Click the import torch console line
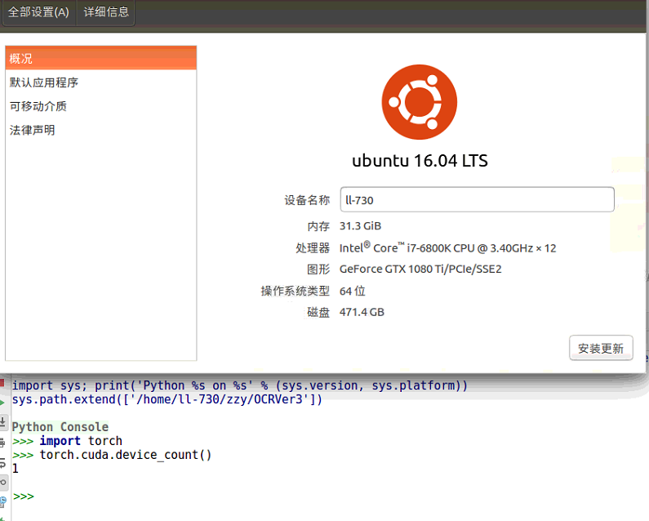Screen dimensions: 649x521 tap(68, 441)
